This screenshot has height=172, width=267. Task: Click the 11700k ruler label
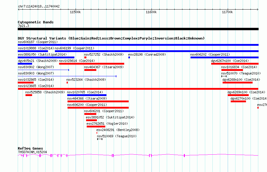(227, 12)
